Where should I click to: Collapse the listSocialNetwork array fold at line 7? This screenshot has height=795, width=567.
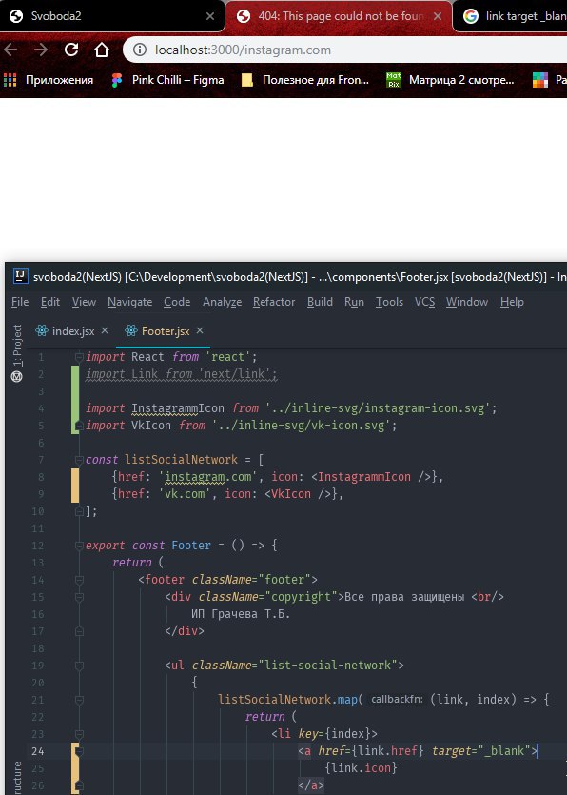tap(79, 460)
